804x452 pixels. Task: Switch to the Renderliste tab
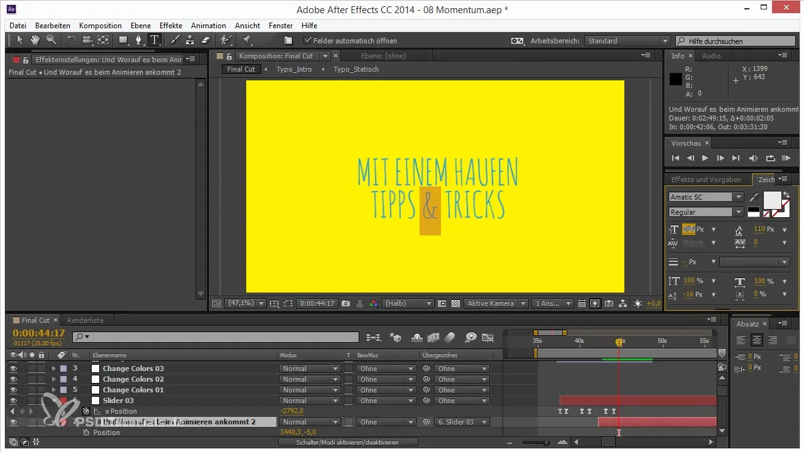tap(85, 320)
